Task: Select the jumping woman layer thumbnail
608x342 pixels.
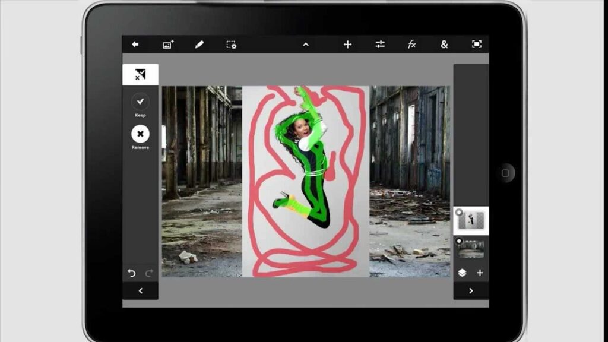Action: point(473,221)
